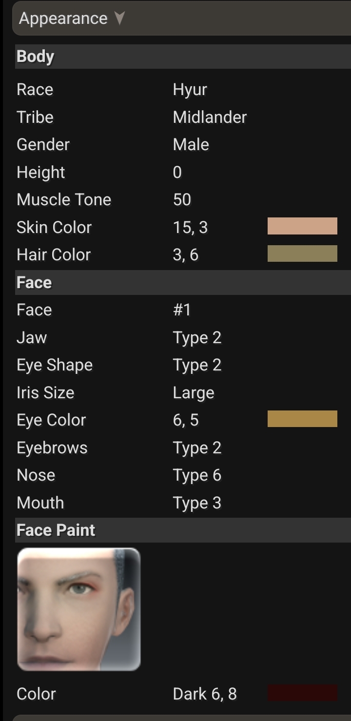Click the Face Paint Dark 6, 8 value
The height and width of the screenshot is (721, 351).
point(205,694)
